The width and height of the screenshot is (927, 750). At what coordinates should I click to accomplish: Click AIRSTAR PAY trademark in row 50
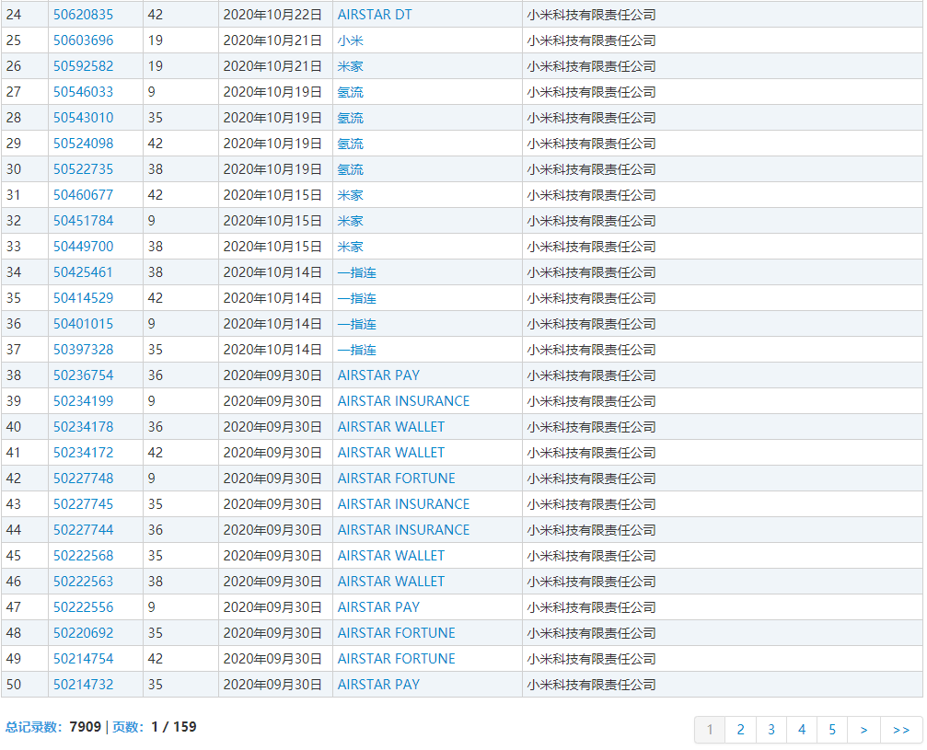pyautogui.click(x=379, y=685)
